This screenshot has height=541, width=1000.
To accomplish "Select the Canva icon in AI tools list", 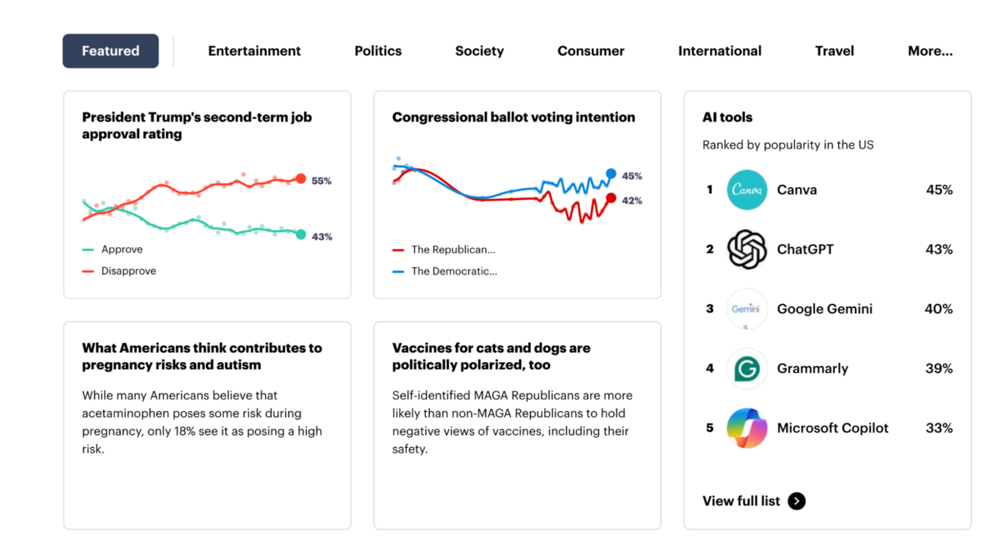I will [747, 190].
